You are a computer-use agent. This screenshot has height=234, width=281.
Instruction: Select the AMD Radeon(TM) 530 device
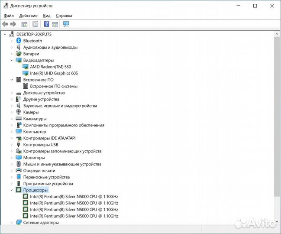tap(51, 67)
